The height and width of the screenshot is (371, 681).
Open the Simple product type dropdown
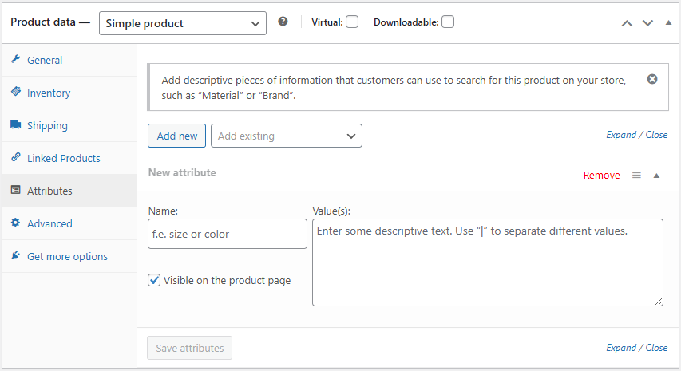pos(183,23)
